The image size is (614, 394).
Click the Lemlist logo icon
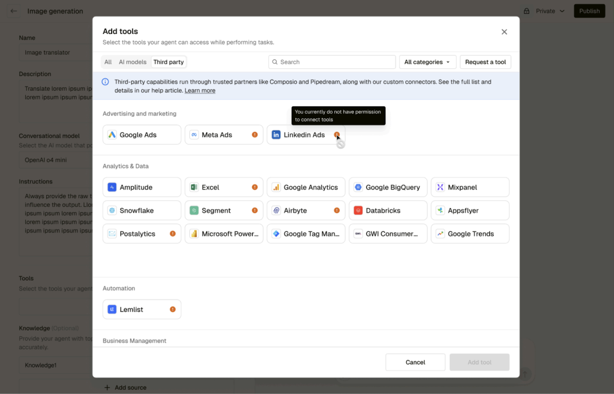(112, 309)
